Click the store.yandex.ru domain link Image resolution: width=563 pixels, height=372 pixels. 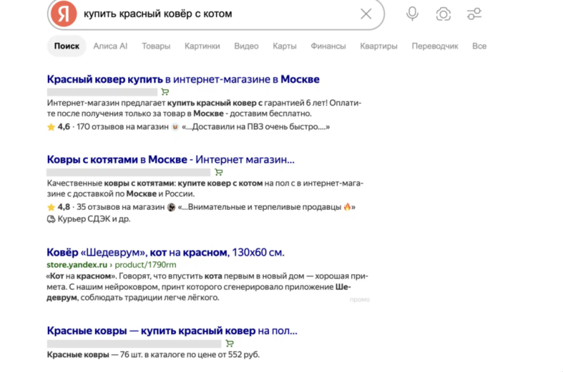click(x=77, y=265)
